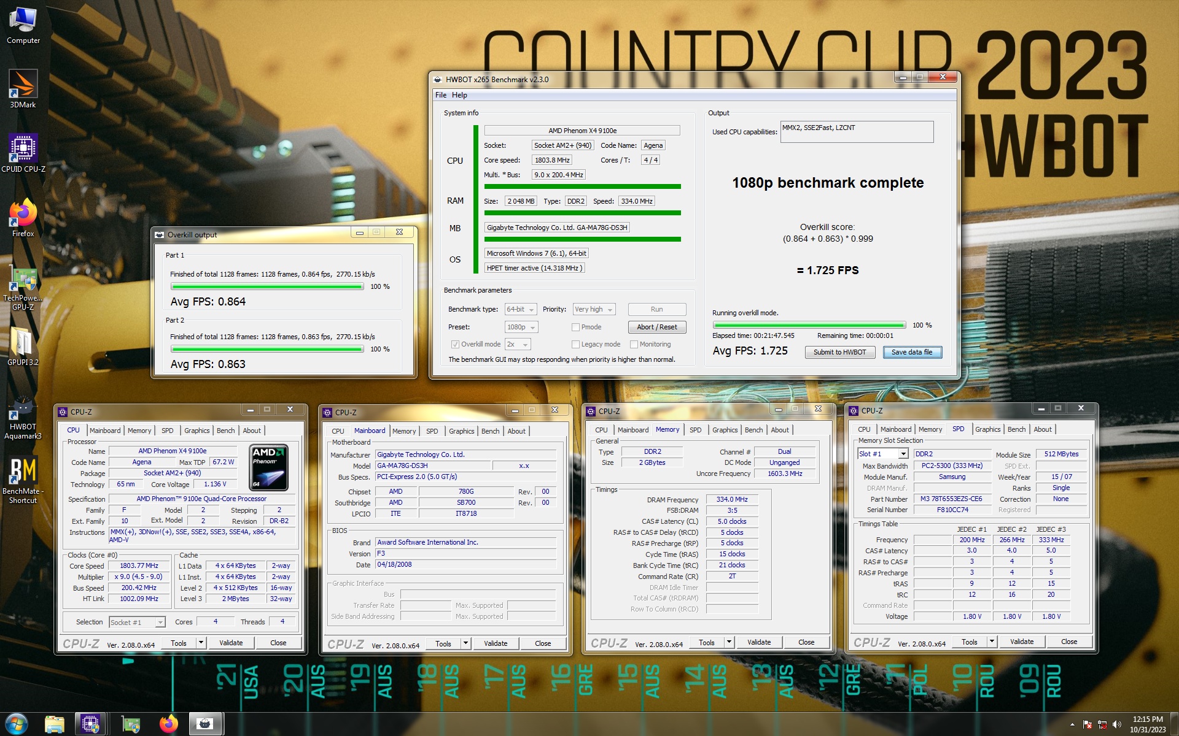Show hidden system tray icons arrow
The height and width of the screenshot is (736, 1179).
pyautogui.click(x=1072, y=724)
